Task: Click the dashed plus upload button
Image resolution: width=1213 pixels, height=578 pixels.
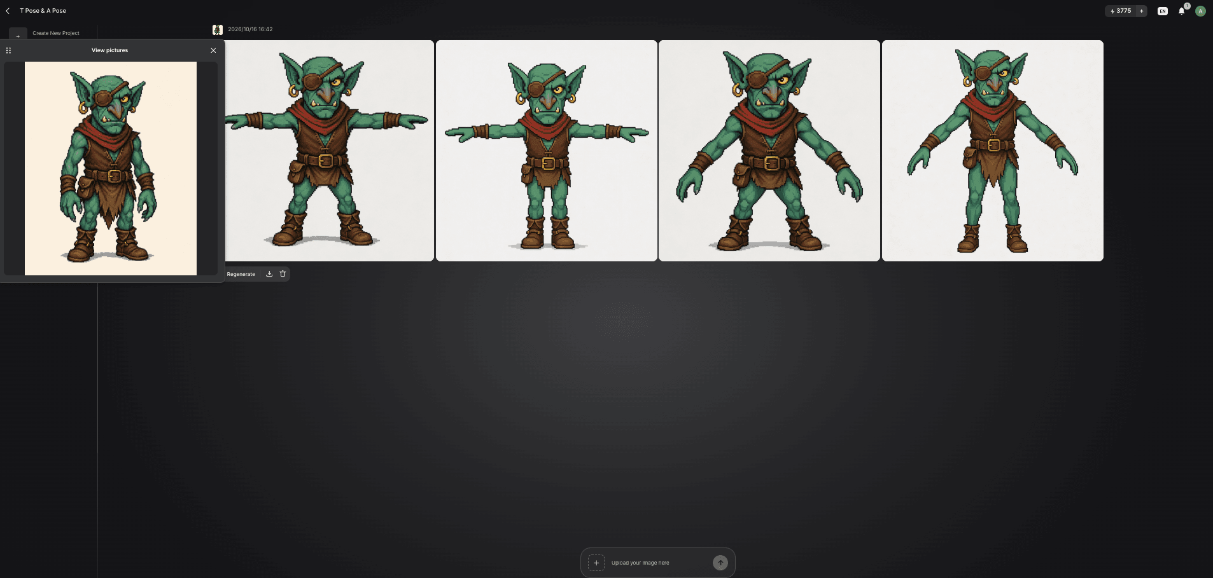Action: pyautogui.click(x=596, y=563)
